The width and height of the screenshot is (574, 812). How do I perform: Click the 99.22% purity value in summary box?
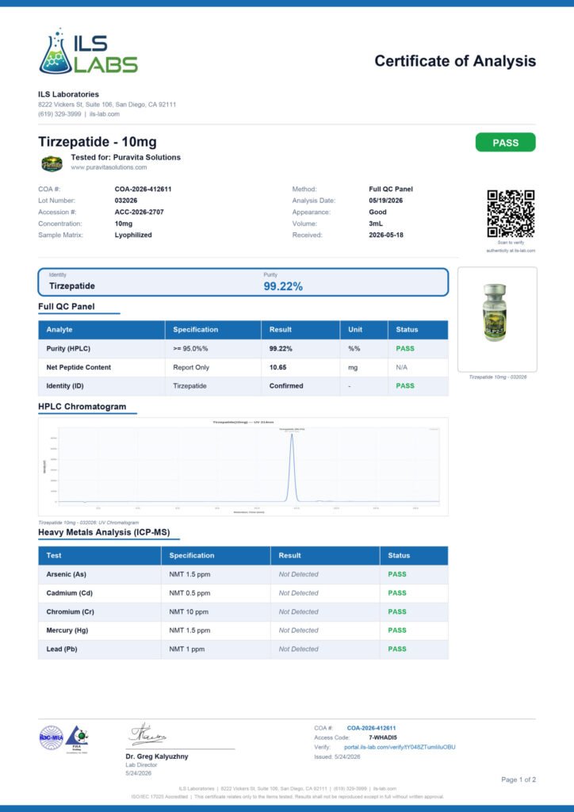coord(283,286)
